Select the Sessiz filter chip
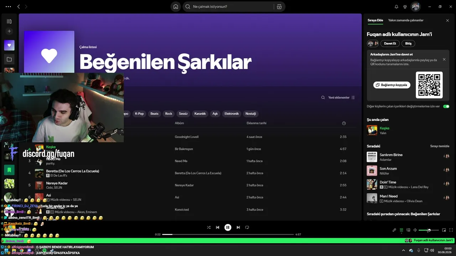Viewport: 456px width, 256px height. (x=183, y=114)
